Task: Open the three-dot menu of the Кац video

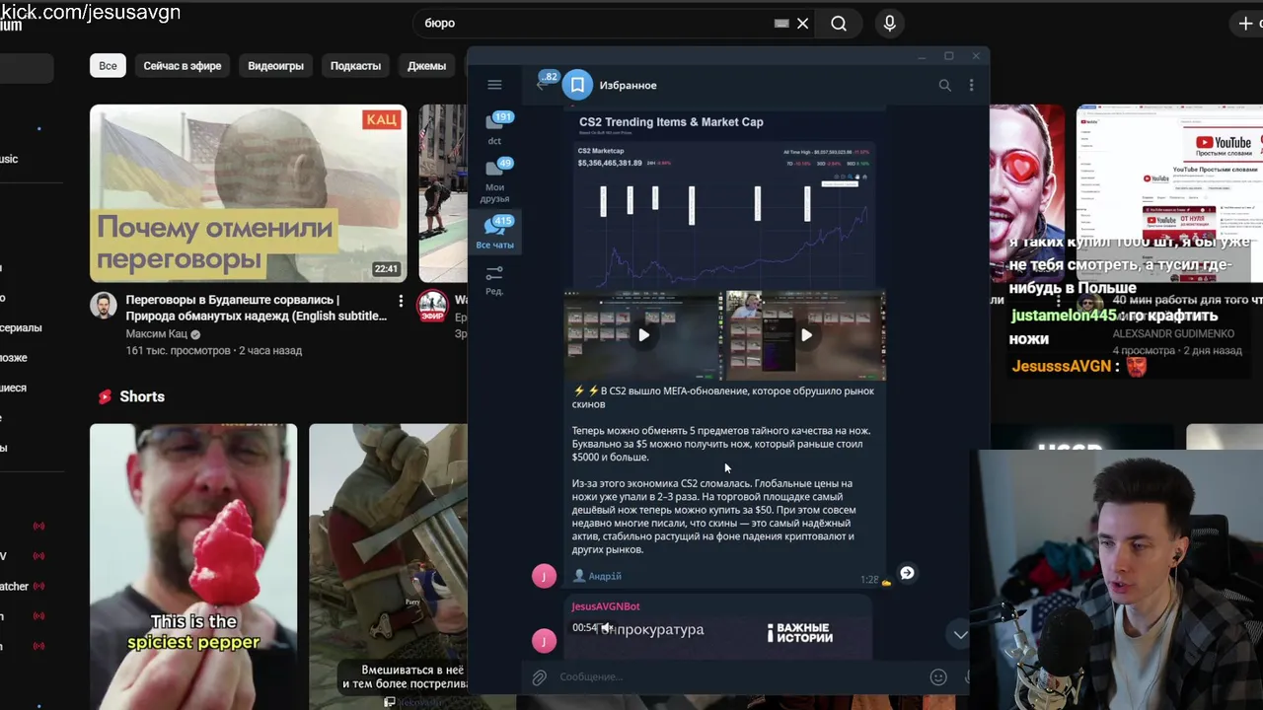Action: point(401,301)
